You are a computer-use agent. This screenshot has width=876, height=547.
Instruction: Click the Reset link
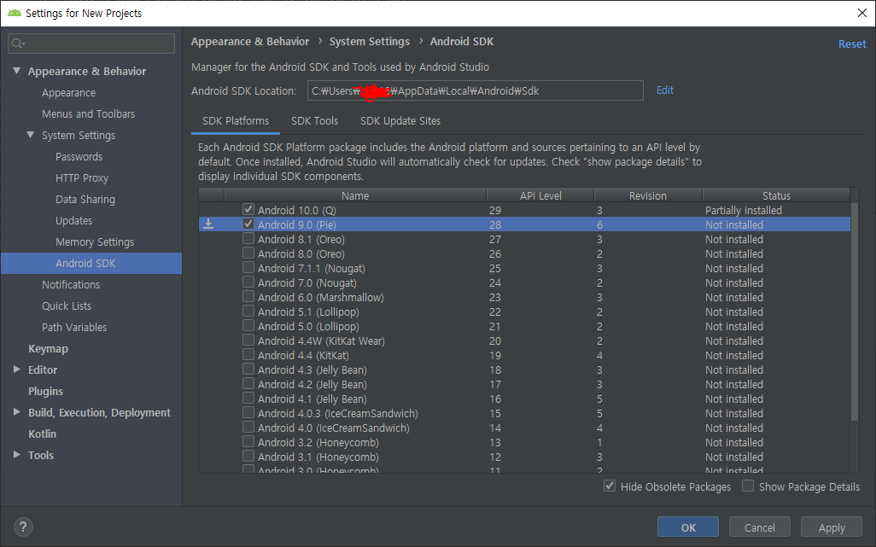pyautogui.click(x=852, y=44)
